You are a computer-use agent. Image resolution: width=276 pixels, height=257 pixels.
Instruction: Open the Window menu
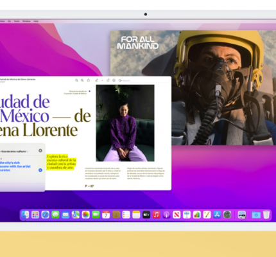pos(26,21)
